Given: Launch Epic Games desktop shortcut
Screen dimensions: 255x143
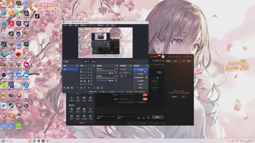Looking at the screenshot, I should (19, 24).
